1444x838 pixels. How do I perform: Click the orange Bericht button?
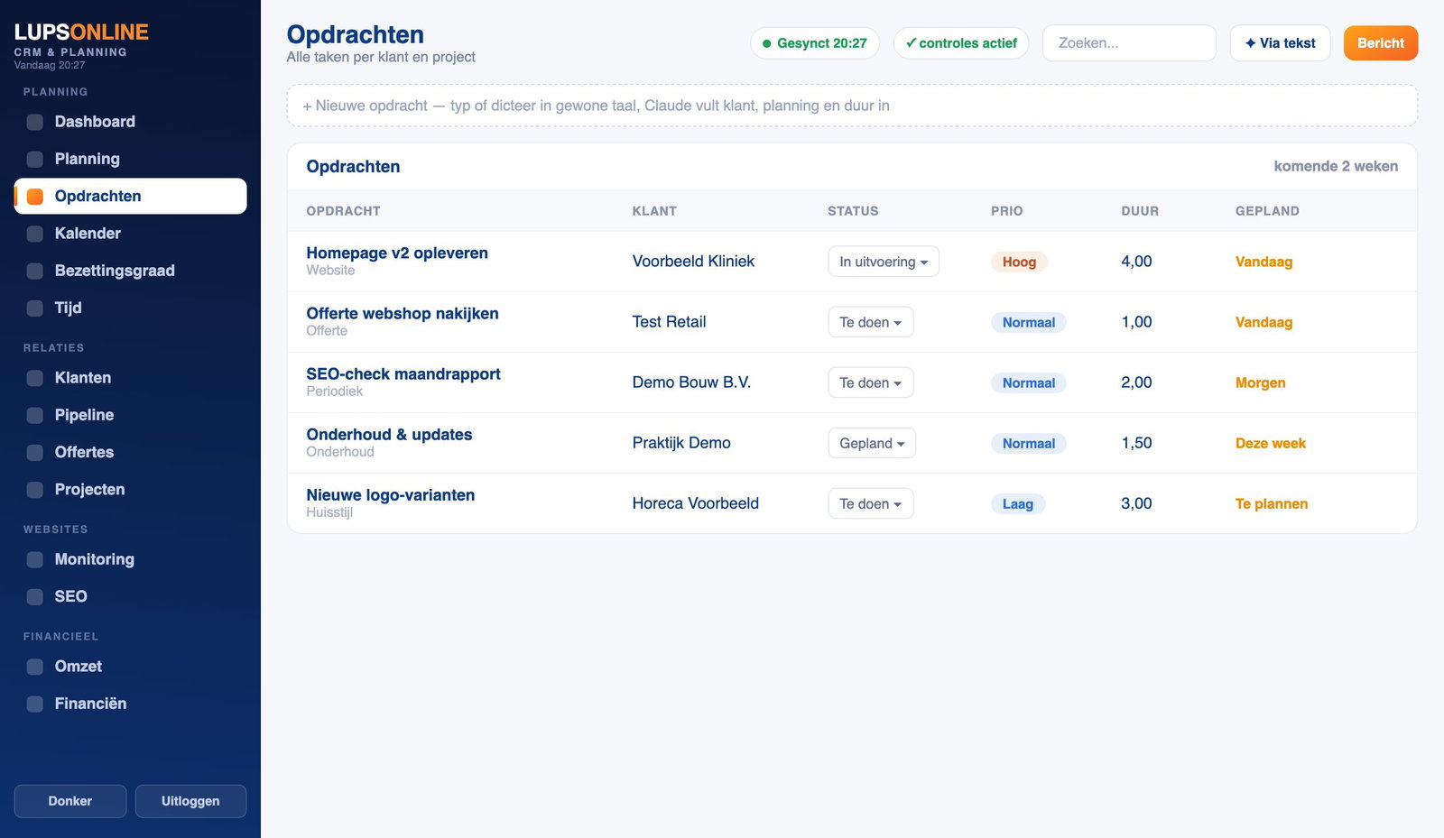point(1381,43)
